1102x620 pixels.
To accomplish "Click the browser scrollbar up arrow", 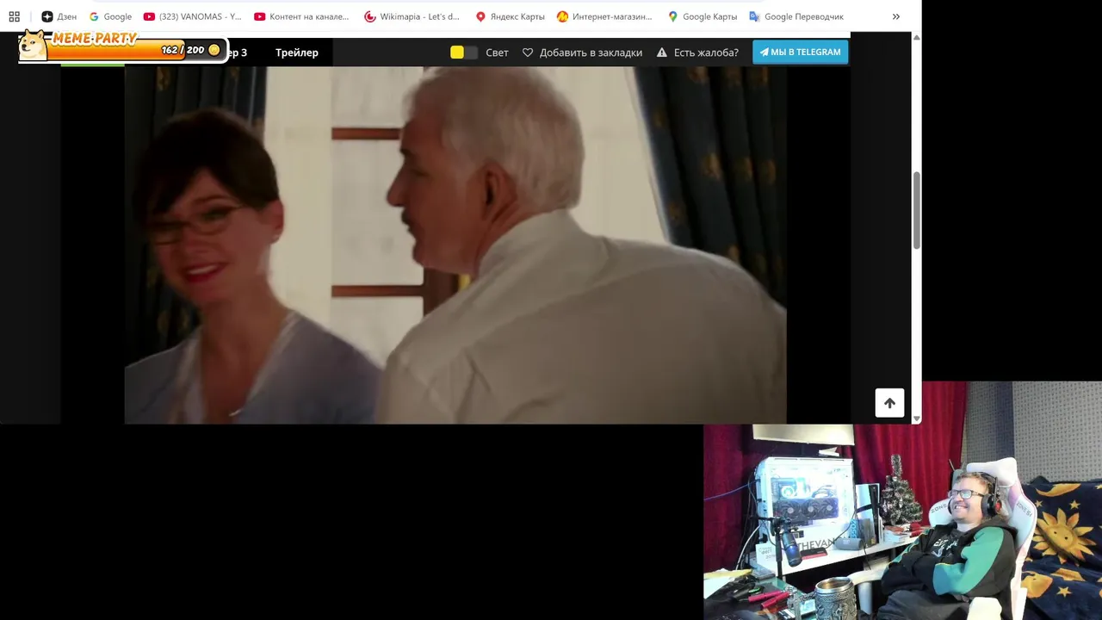I will (x=916, y=38).
